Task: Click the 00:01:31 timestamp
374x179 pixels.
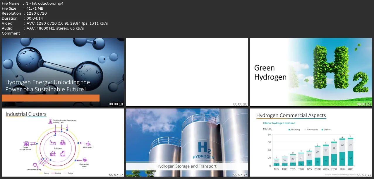Action: (364, 104)
